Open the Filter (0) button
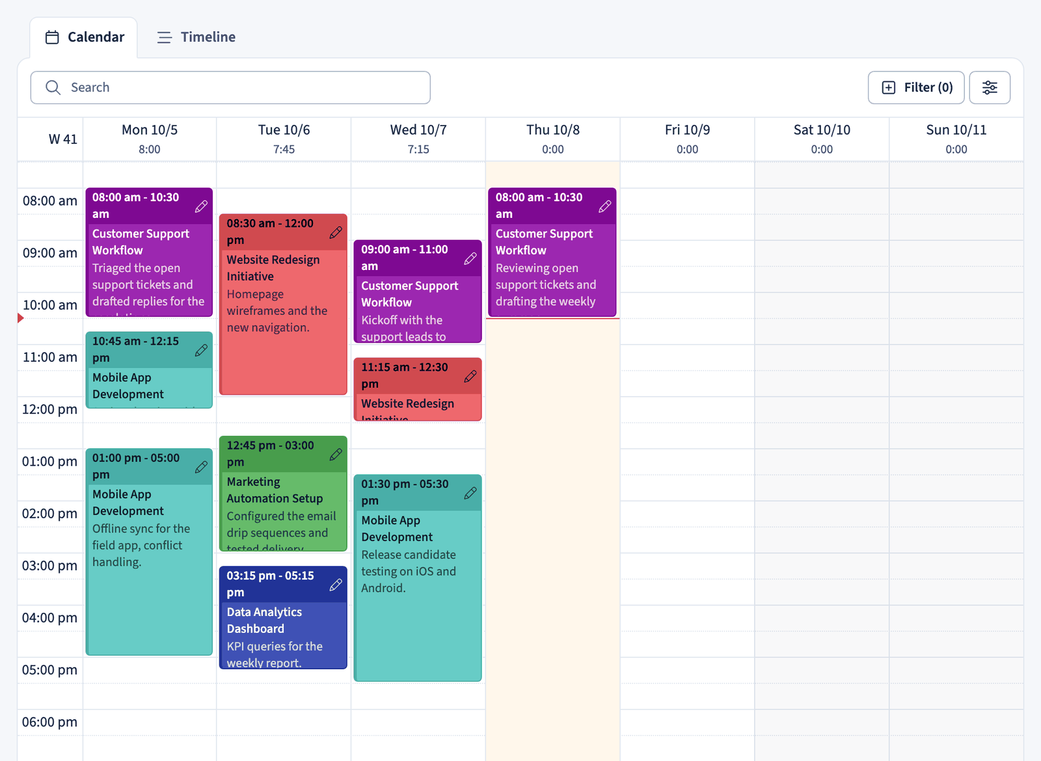Viewport: 1041px width, 761px height. [x=916, y=87]
